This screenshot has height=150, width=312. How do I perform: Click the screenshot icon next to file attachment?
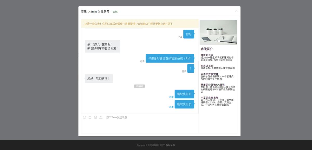(x=101, y=117)
